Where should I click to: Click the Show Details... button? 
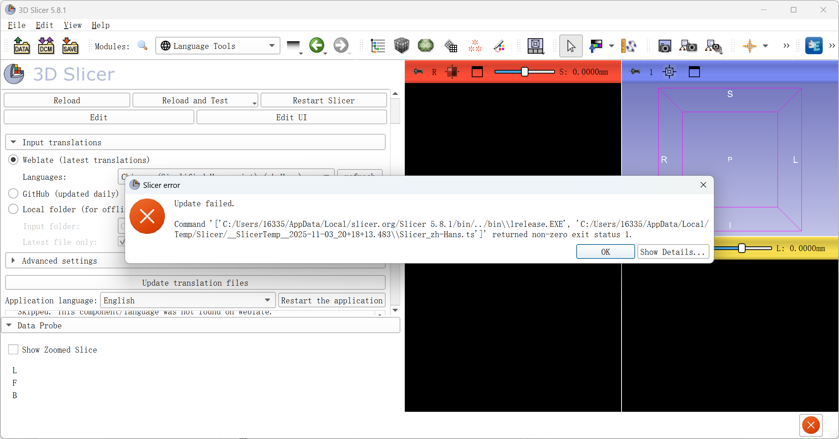point(673,252)
